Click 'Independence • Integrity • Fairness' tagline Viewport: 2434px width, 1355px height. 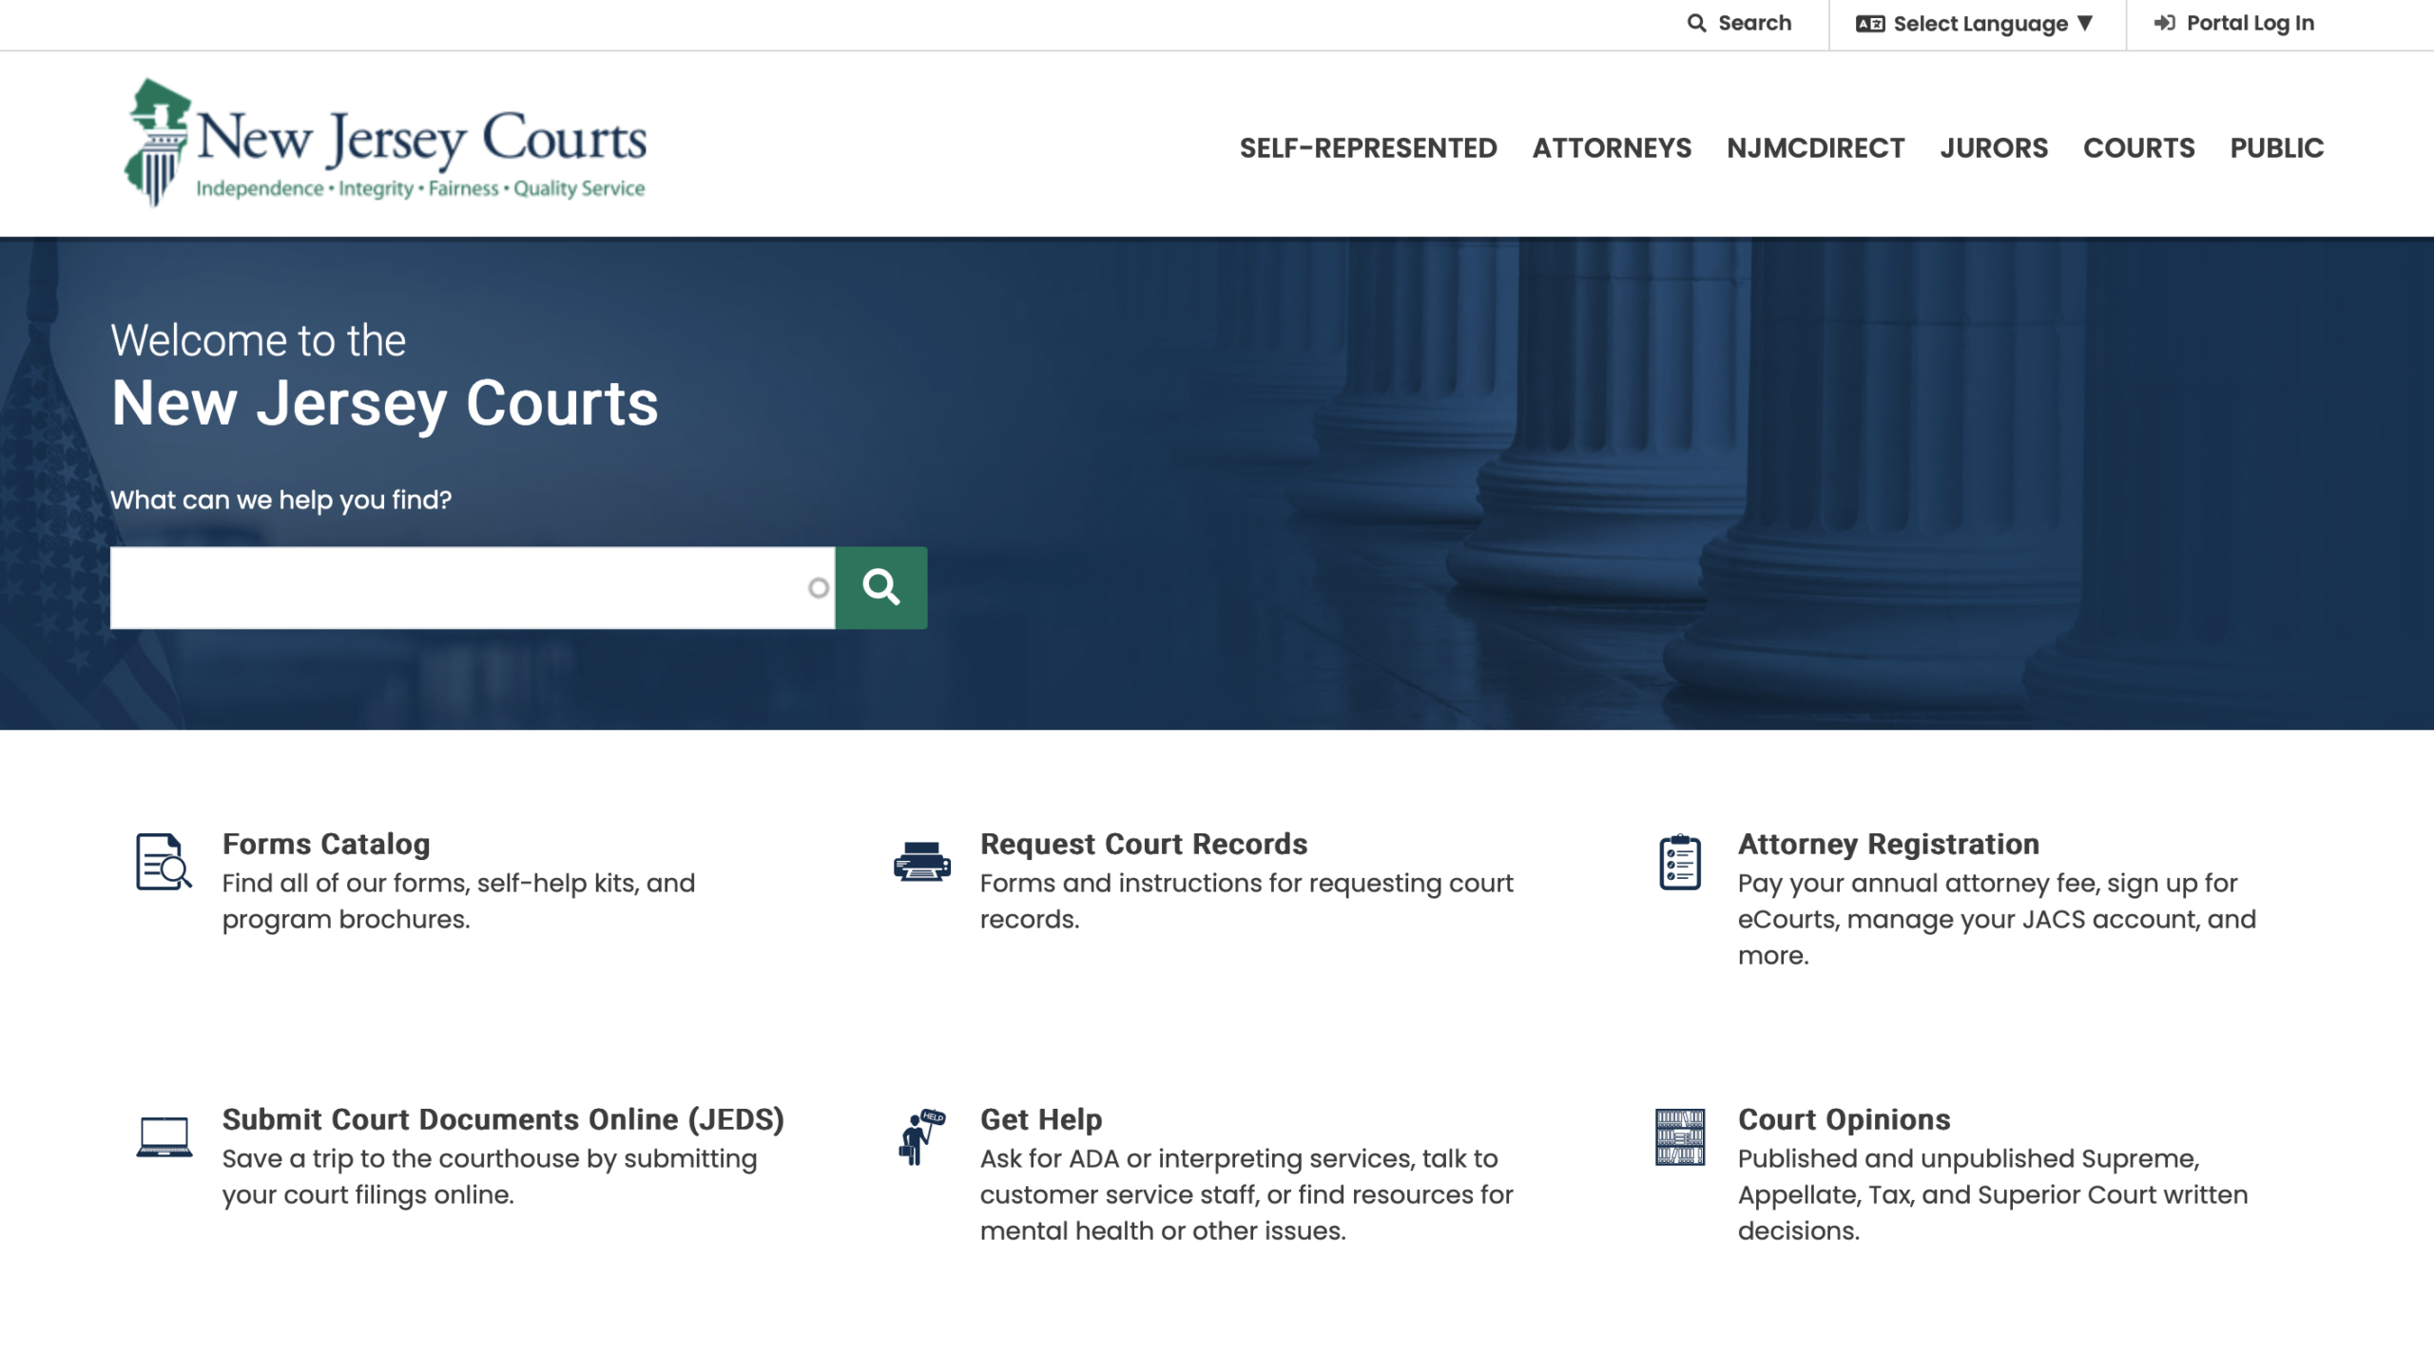pos(420,188)
